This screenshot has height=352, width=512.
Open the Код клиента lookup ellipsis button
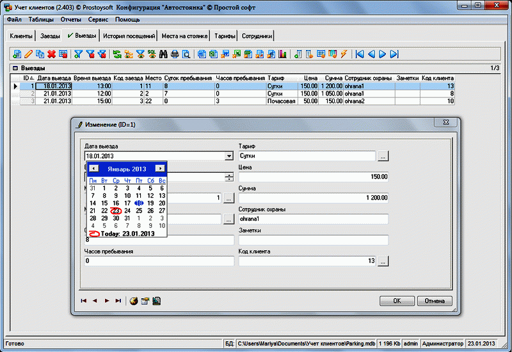coord(383,261)
